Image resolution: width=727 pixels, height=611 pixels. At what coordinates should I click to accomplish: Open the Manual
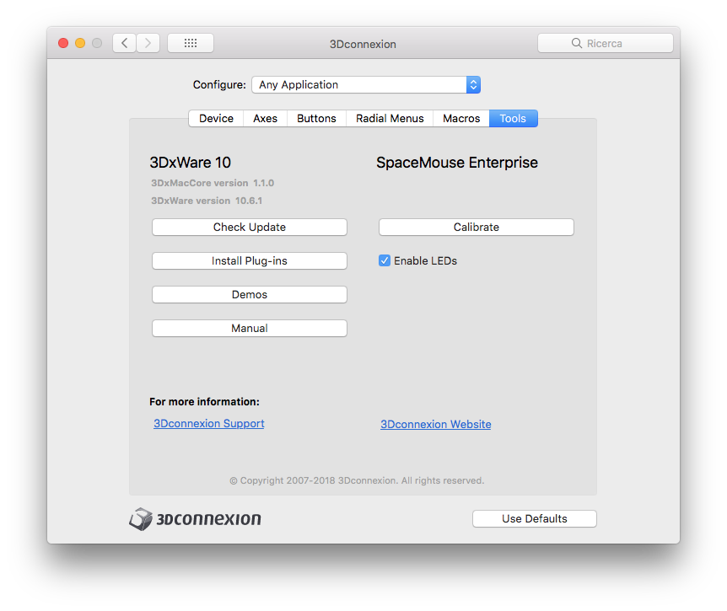point(250,329)
